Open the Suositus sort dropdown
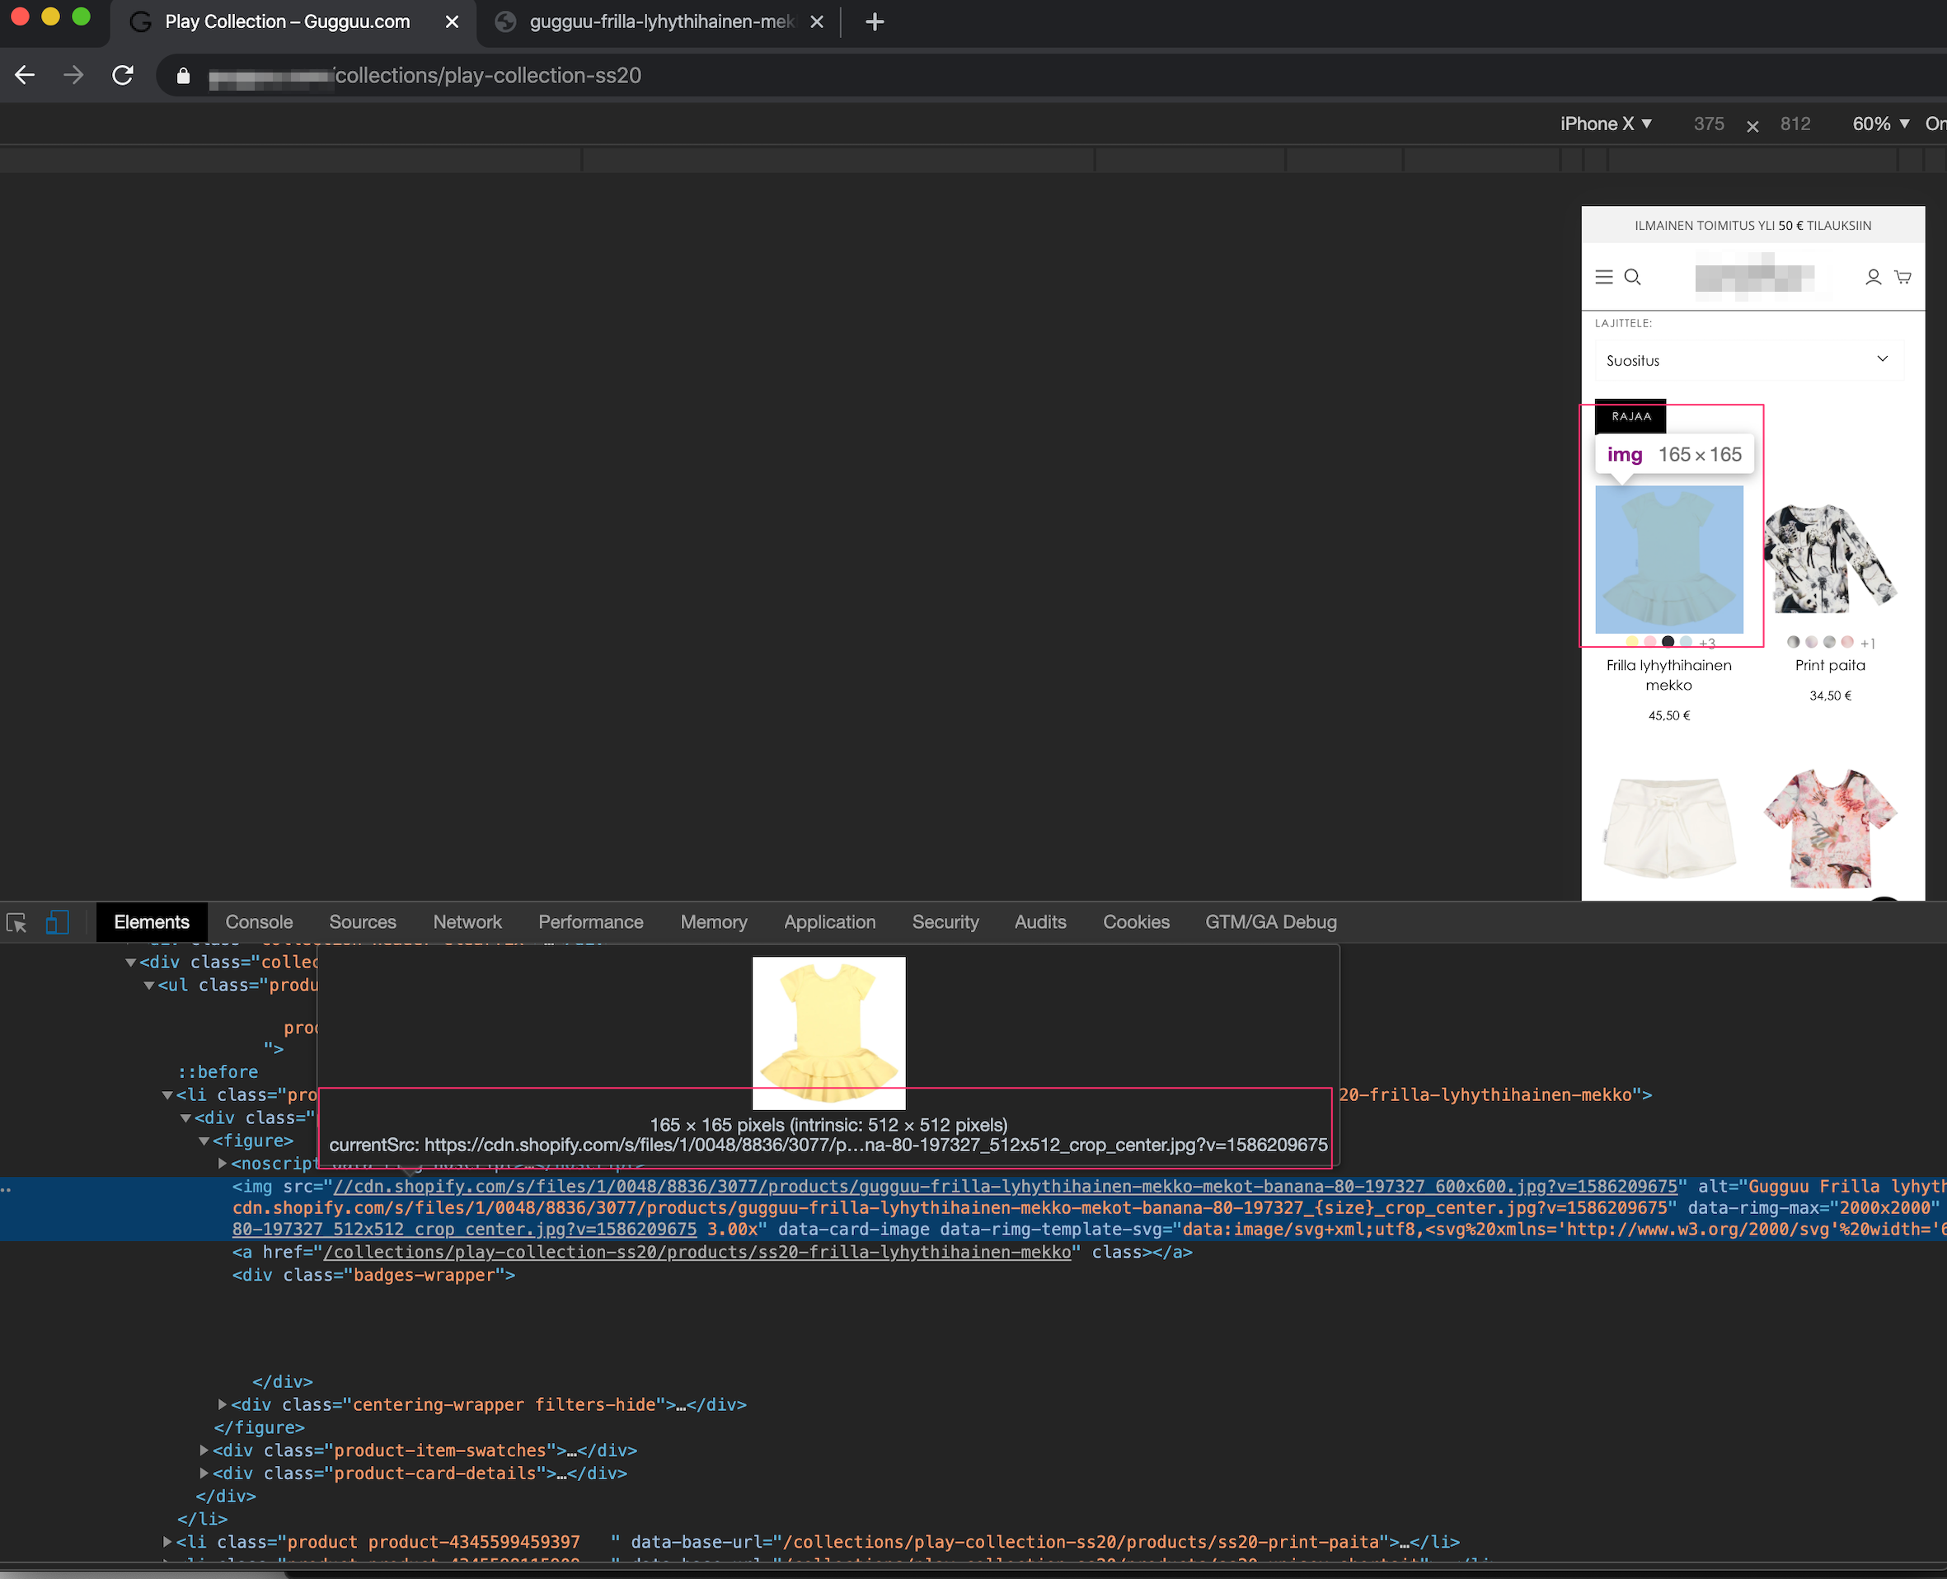Screen dimensions: 1947x1579 point(1748,360)
